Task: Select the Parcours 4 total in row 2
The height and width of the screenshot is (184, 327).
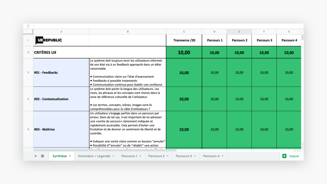Action: click(x=289, y=52)
